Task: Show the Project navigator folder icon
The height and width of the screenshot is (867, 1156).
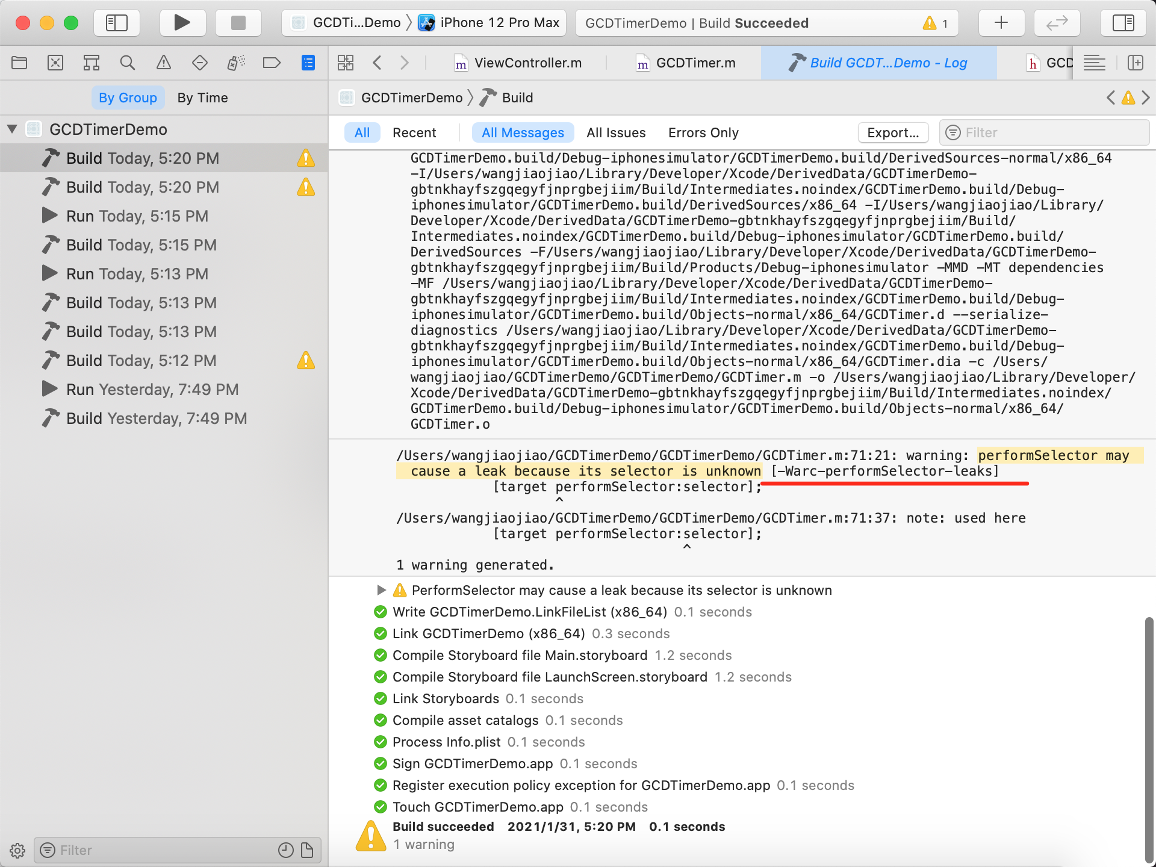Action: click(19, 63)
